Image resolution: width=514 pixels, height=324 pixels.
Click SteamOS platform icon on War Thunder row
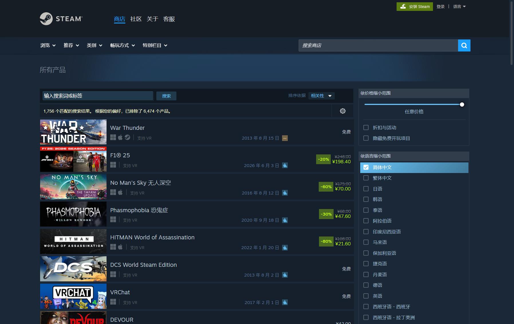[x=127, y=138]
